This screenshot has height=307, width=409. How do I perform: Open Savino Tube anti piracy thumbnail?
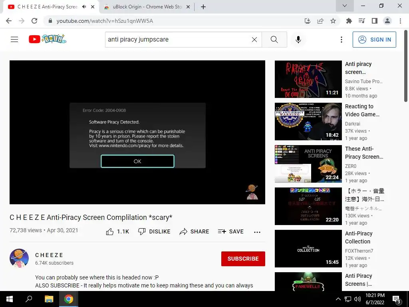tap(308, 79)
